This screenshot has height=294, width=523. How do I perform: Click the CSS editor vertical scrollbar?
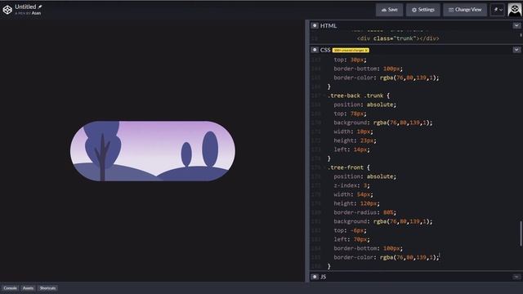(x=521, y=234)
